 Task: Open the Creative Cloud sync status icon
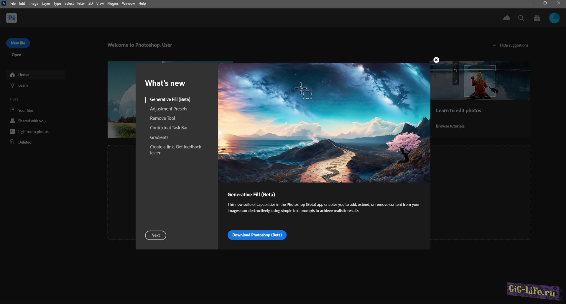pos(506,18)
